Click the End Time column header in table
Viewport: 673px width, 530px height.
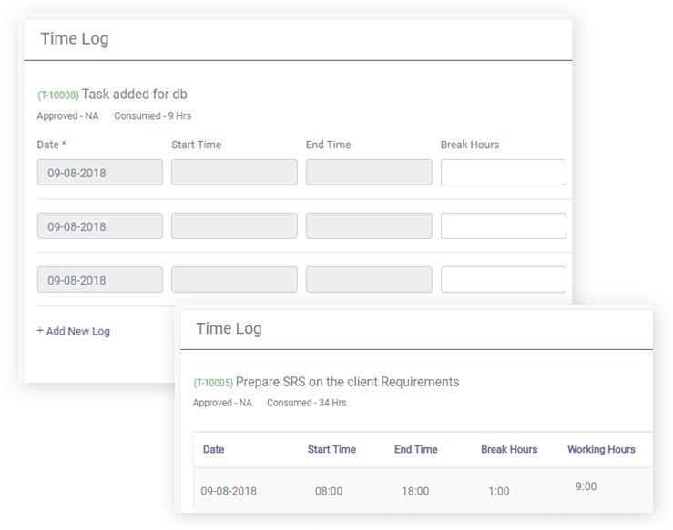[415, 449]
